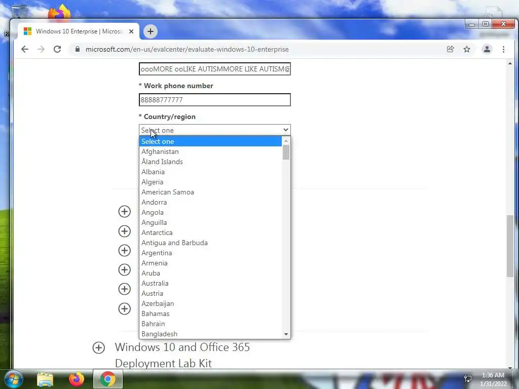Open the Windows Start menu

click(x=13, y=379)
